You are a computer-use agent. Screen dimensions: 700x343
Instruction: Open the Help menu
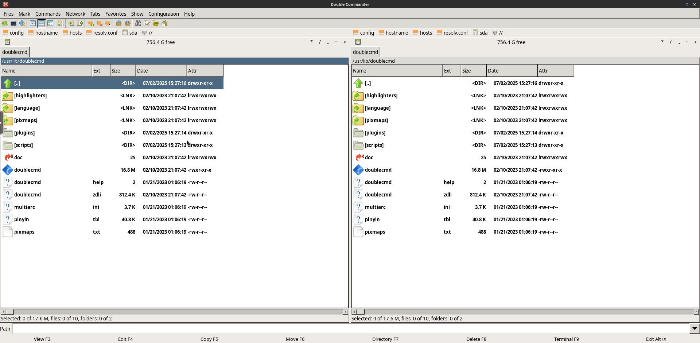[189, 14]
